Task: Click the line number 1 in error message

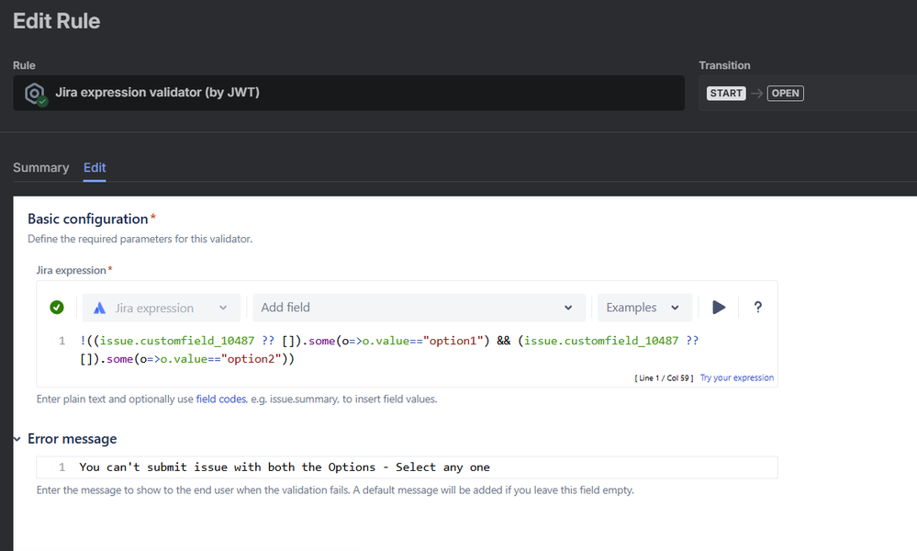Action: click(62, 467)
